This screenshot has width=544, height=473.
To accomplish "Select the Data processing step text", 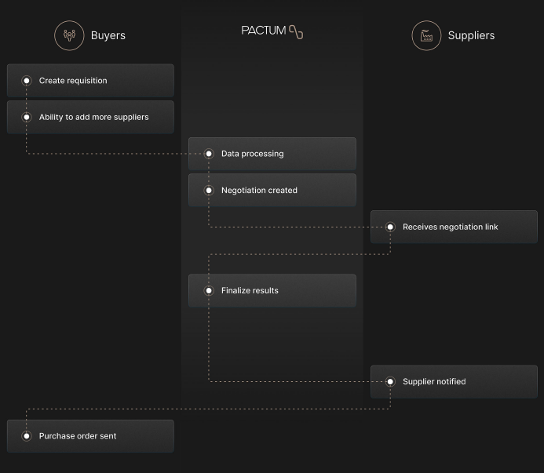I will [x=253, y=154].
